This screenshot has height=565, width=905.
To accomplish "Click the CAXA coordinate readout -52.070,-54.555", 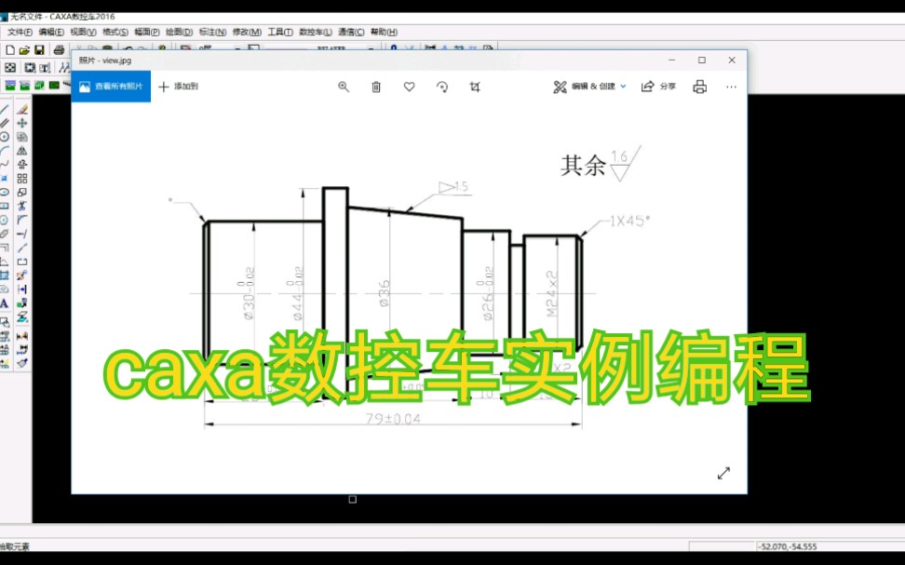I will point(789,546).
